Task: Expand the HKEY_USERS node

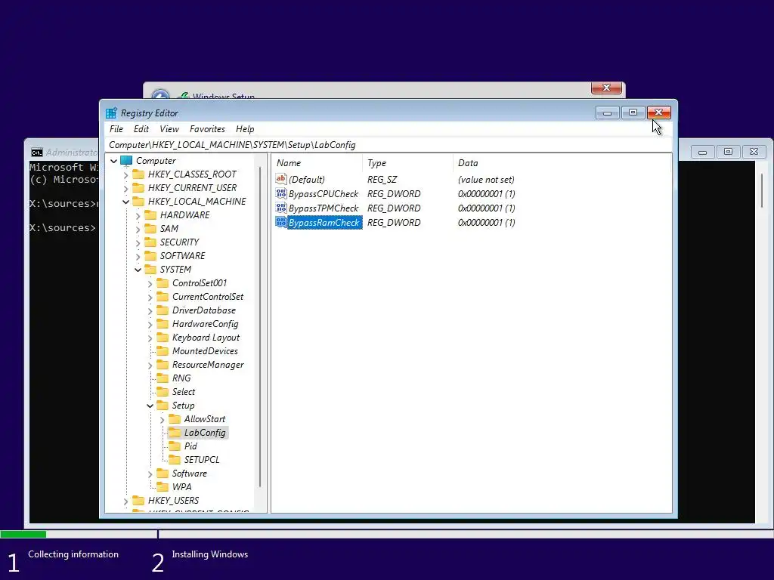Action: (x=126, y=501)
